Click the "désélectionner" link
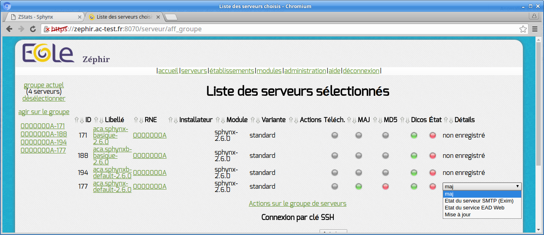The height and width of the screenshot is (235, 544). [x=44, y=98]
